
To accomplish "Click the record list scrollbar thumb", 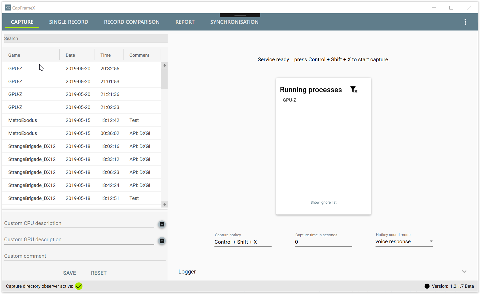I will [164, 79].
